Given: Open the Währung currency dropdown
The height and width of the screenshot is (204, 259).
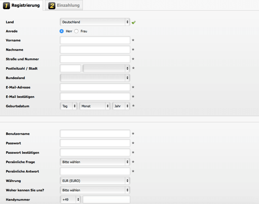Looking at the screenshot, I should coord(95,181).
